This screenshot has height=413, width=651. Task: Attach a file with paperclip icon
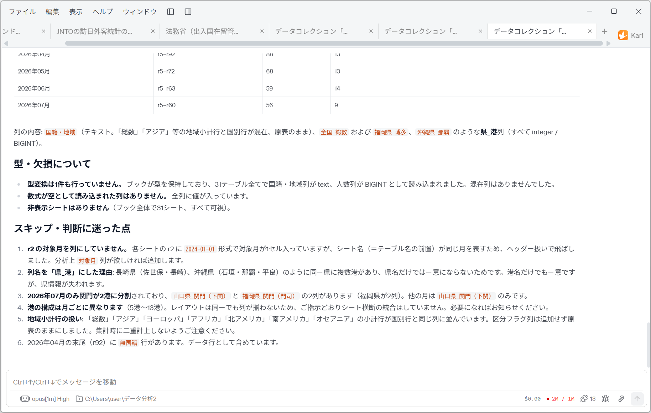(621, 399)
